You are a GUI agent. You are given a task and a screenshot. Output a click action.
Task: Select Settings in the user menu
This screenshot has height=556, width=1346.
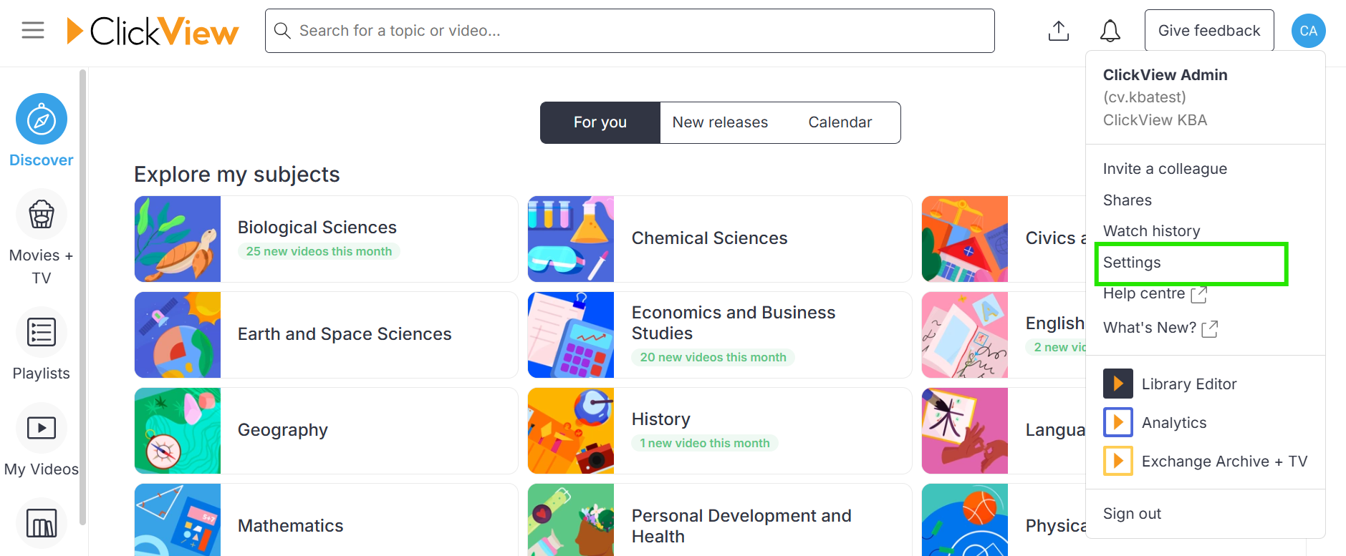click(1192, 263)
